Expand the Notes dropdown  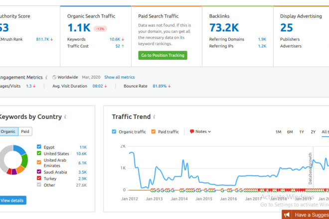point(200,131)
